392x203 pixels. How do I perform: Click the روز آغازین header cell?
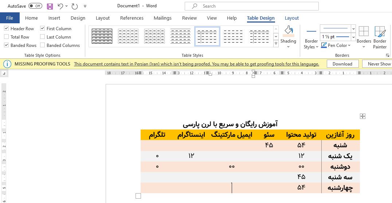[x=340, y=135]
